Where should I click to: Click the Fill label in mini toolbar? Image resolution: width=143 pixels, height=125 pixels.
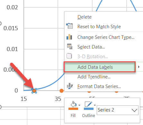point(73,115)
